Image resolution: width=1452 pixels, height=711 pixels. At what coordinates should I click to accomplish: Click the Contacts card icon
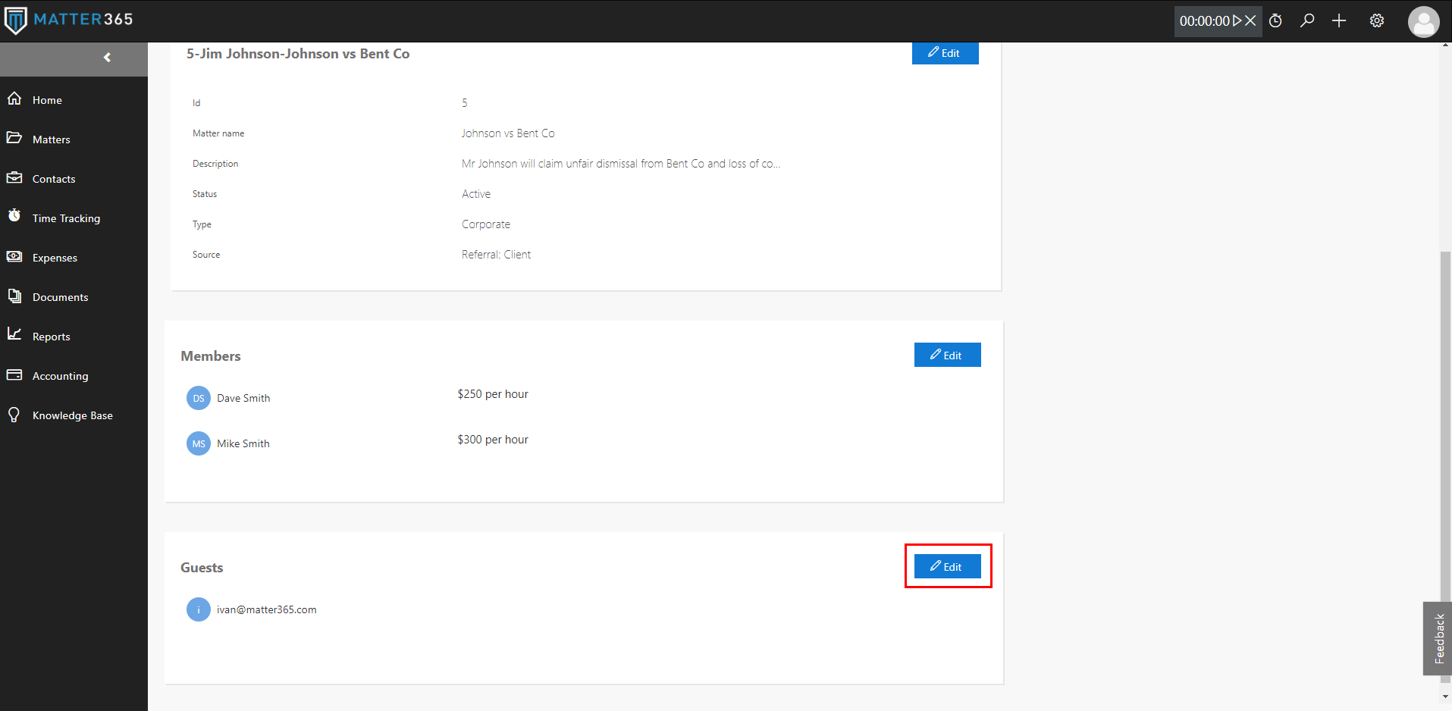pos(14,177)
